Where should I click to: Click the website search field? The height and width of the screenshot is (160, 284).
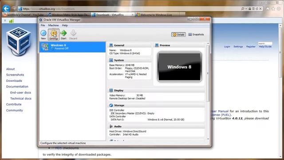[x=265, y=44]
